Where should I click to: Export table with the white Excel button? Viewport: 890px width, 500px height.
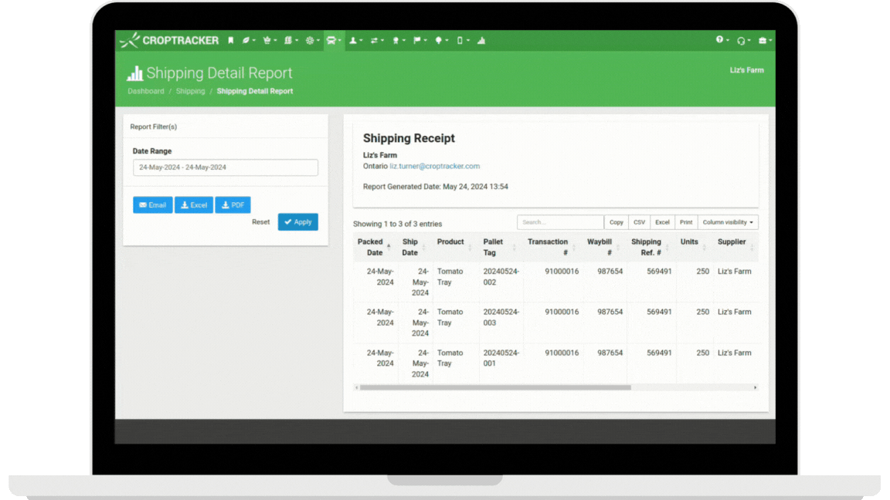tap(662, 222)
